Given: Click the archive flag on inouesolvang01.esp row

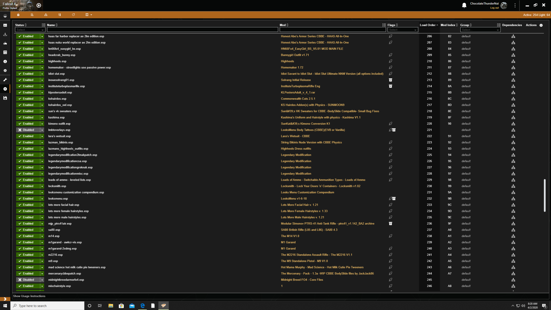Looking at the screenshot, I should [x=390, y=80].
